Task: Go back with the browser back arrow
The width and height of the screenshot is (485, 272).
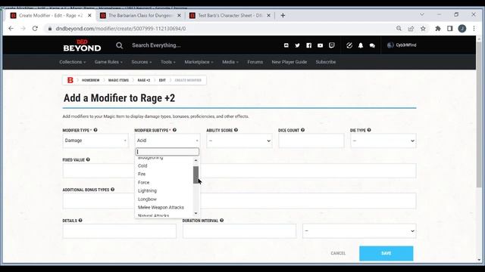Action: [x=11, y=29]
